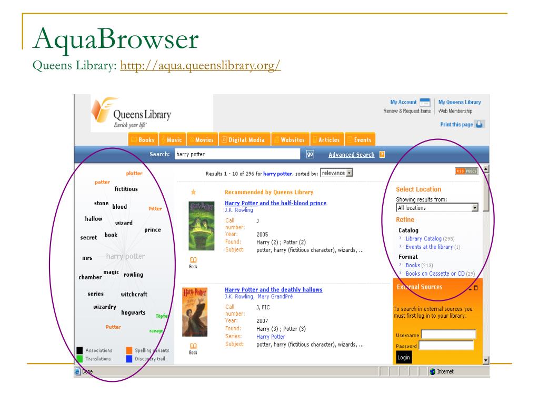Click the scrollbar down arrow of results pane
Image resolution: width=539 pixels, height=404 pixels.
486,360
